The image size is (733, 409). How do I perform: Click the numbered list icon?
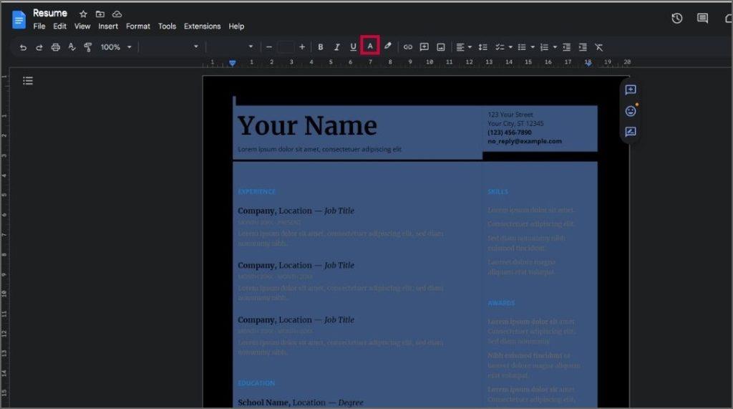(544, 47)
